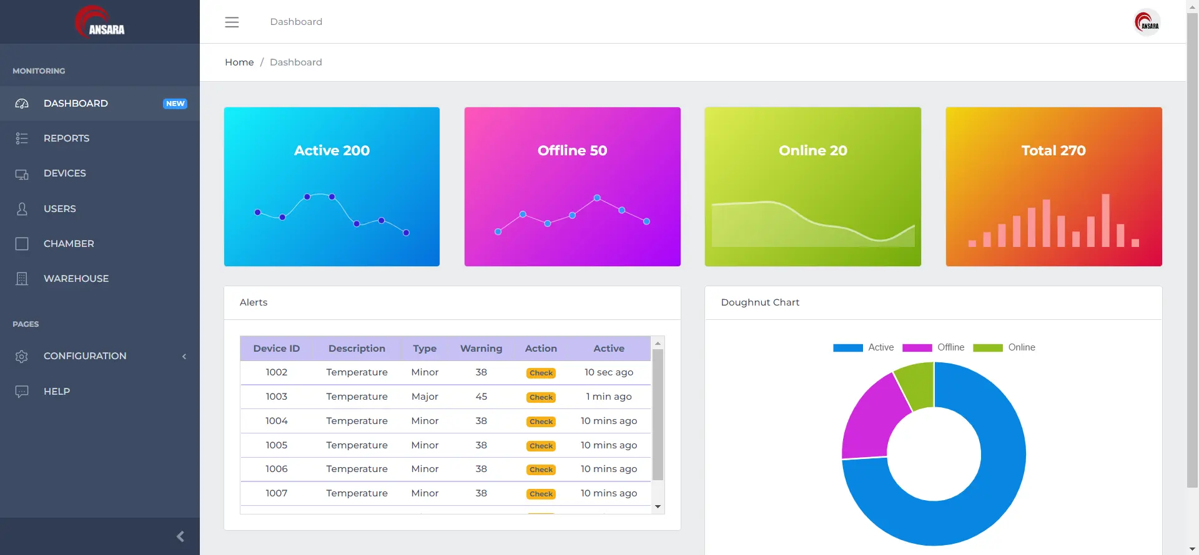The height and width of the screenshot is (555, 1199).
Task: Click the Users person icon
Action: 22,209
